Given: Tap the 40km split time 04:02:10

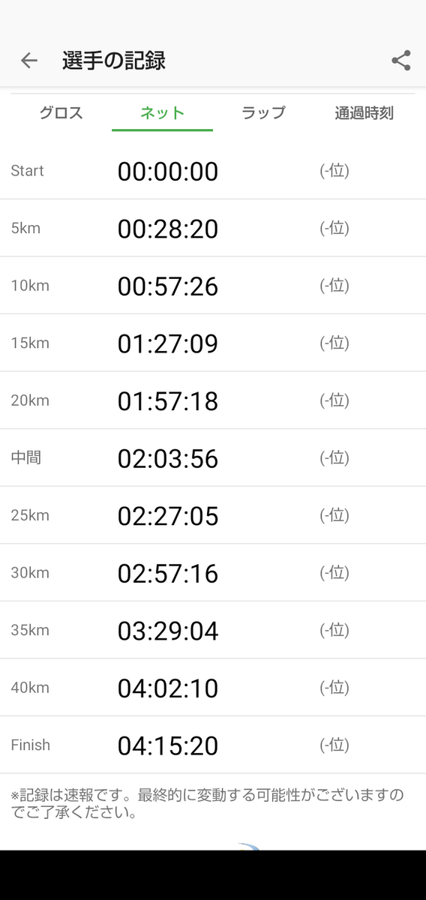Looking at the screenshot, I should pyautogui.click(x=168, y=688).
